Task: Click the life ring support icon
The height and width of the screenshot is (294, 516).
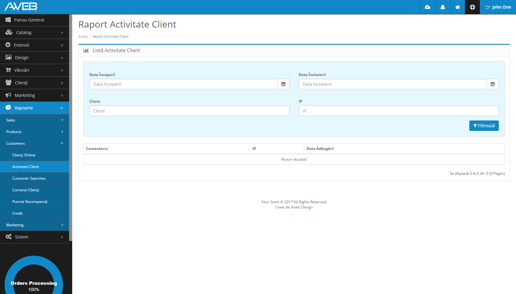Action: tap(472, 7)
